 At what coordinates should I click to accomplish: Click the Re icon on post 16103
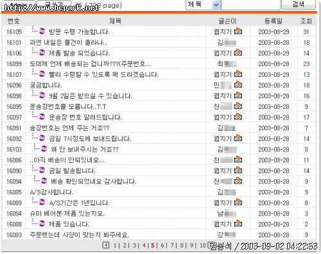(44, 149)
